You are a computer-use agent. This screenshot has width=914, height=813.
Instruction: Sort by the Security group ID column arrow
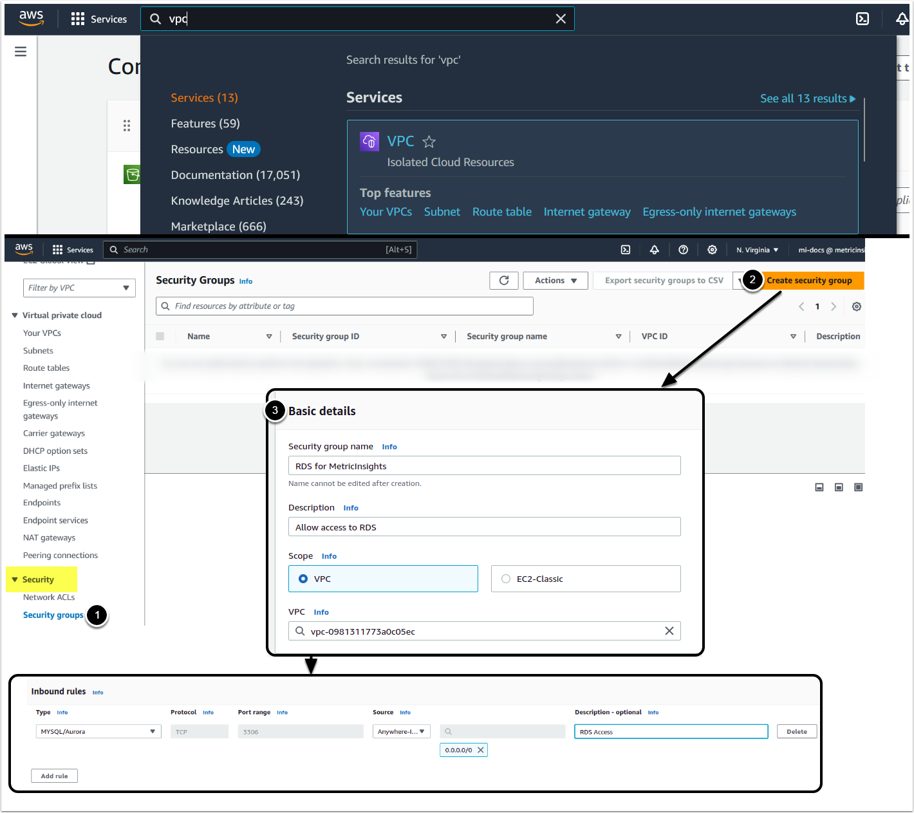point(443,337)
